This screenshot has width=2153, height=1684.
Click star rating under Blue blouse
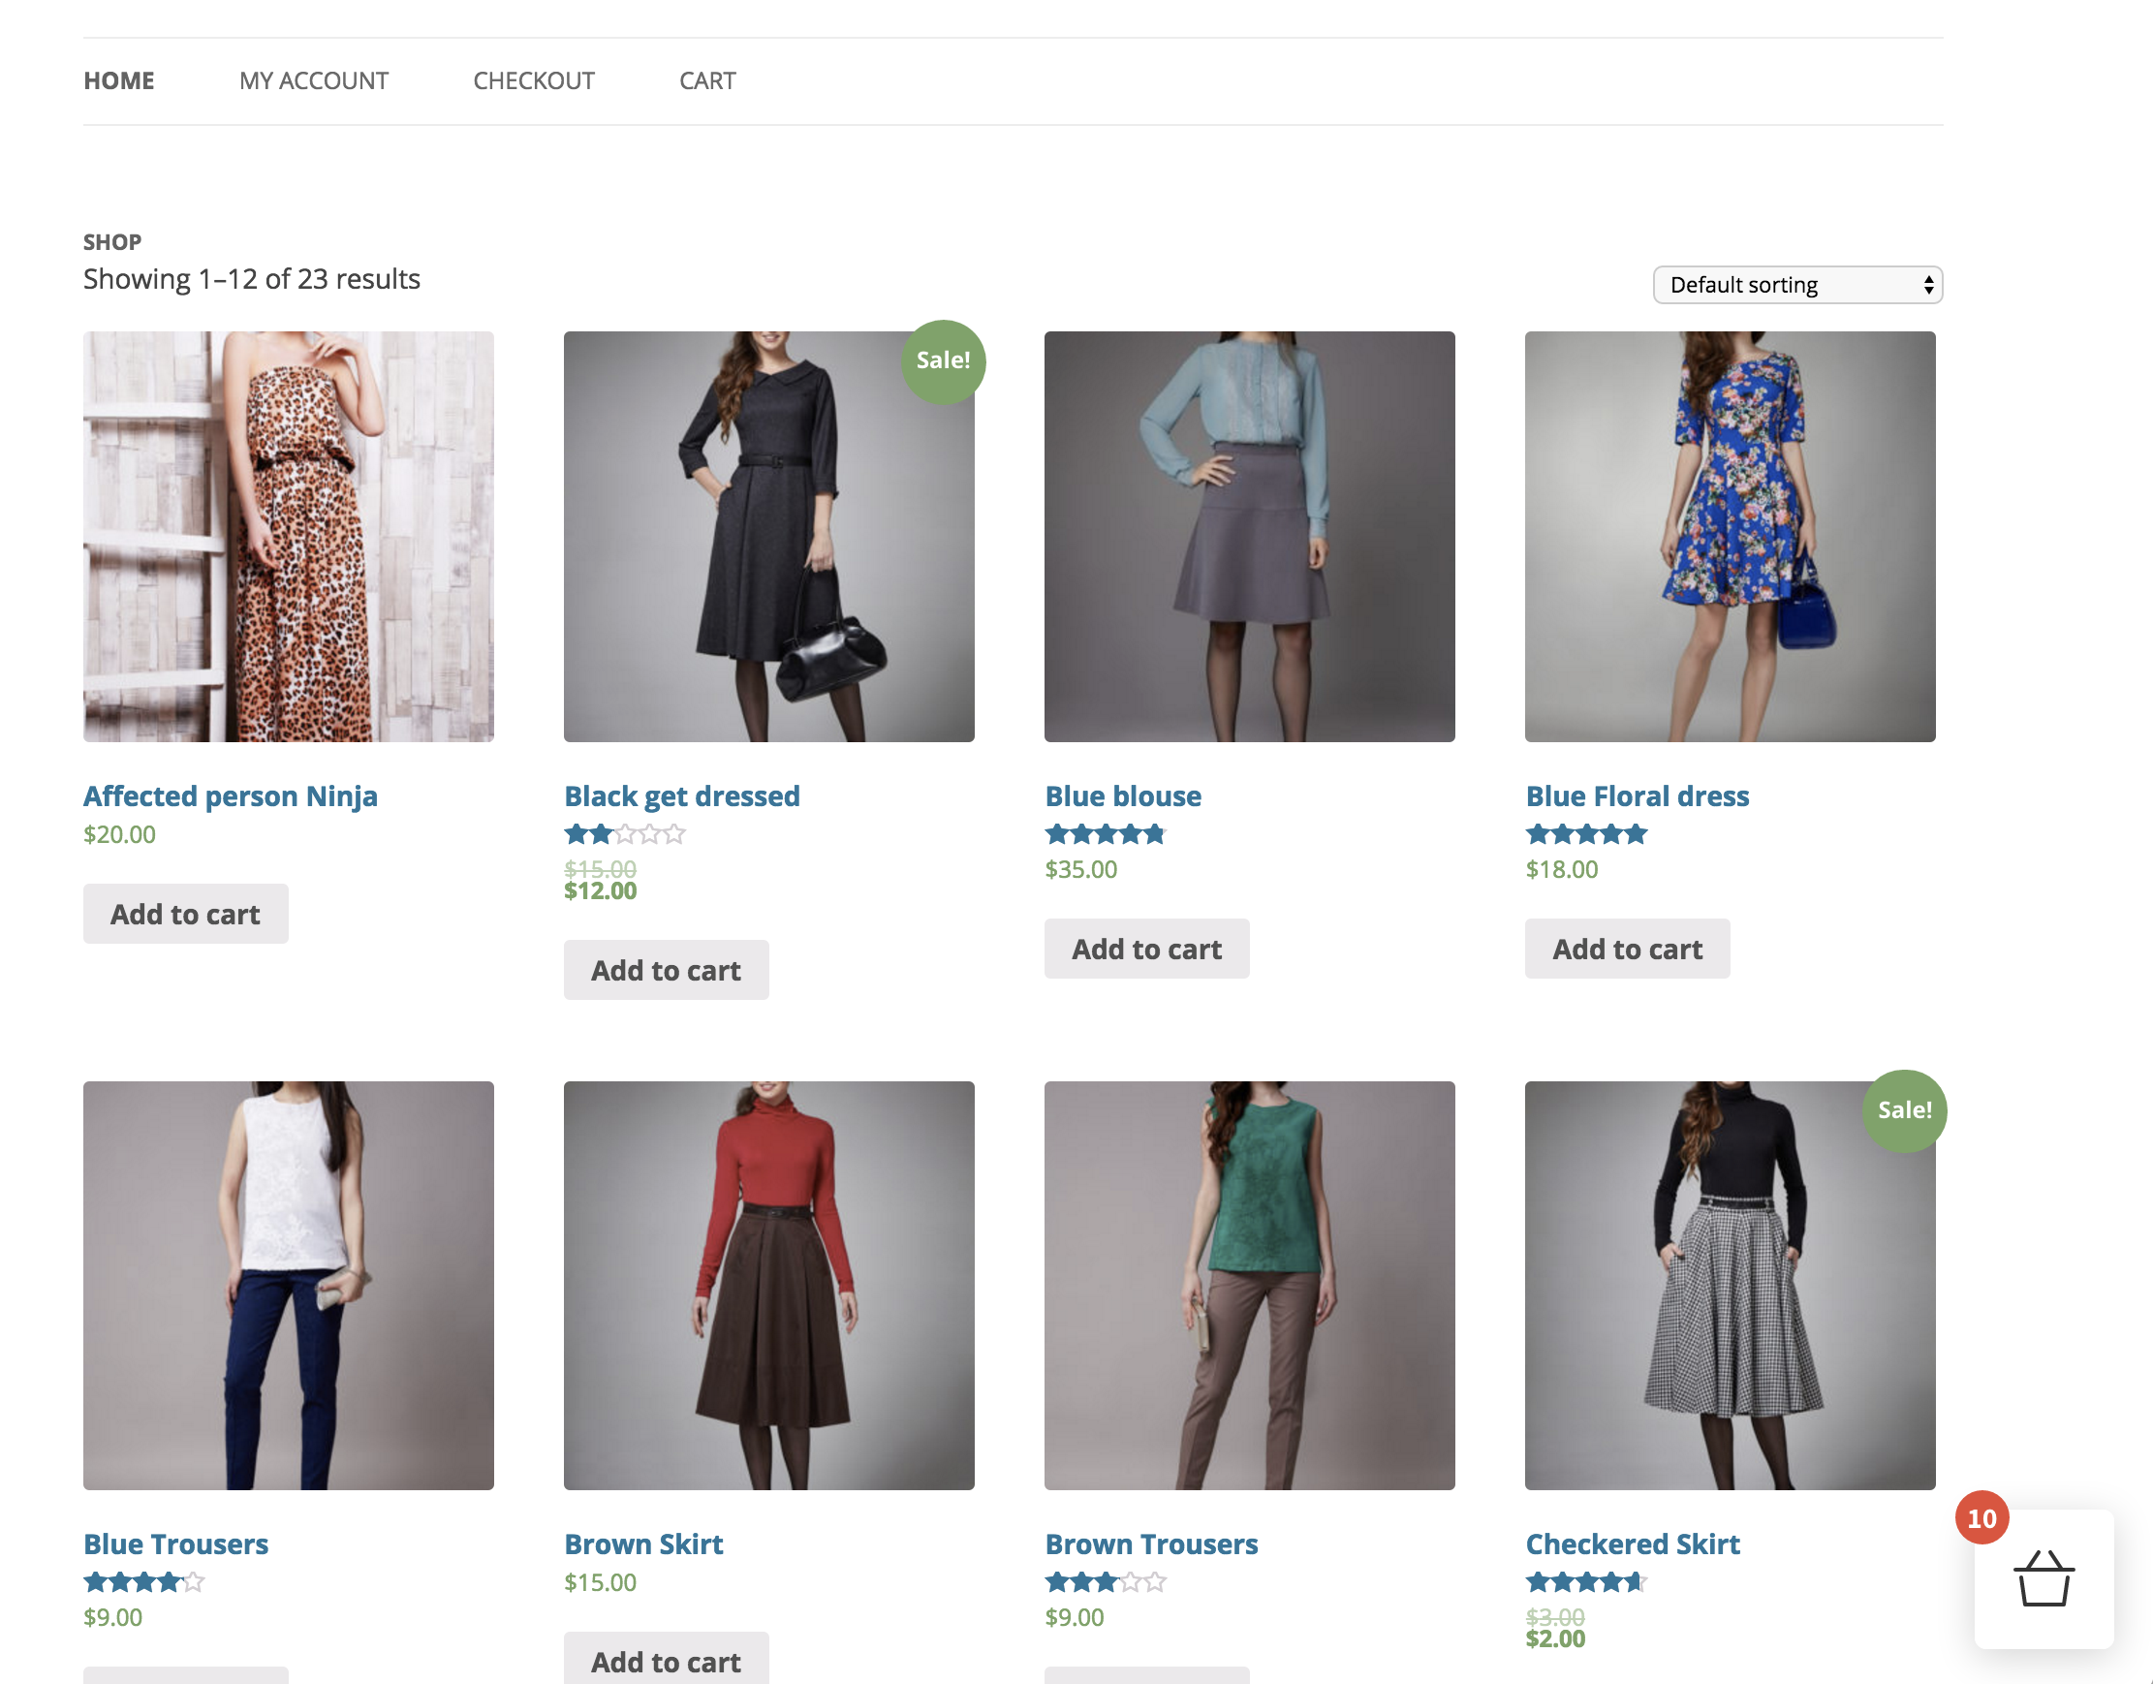click(1106, 834)
